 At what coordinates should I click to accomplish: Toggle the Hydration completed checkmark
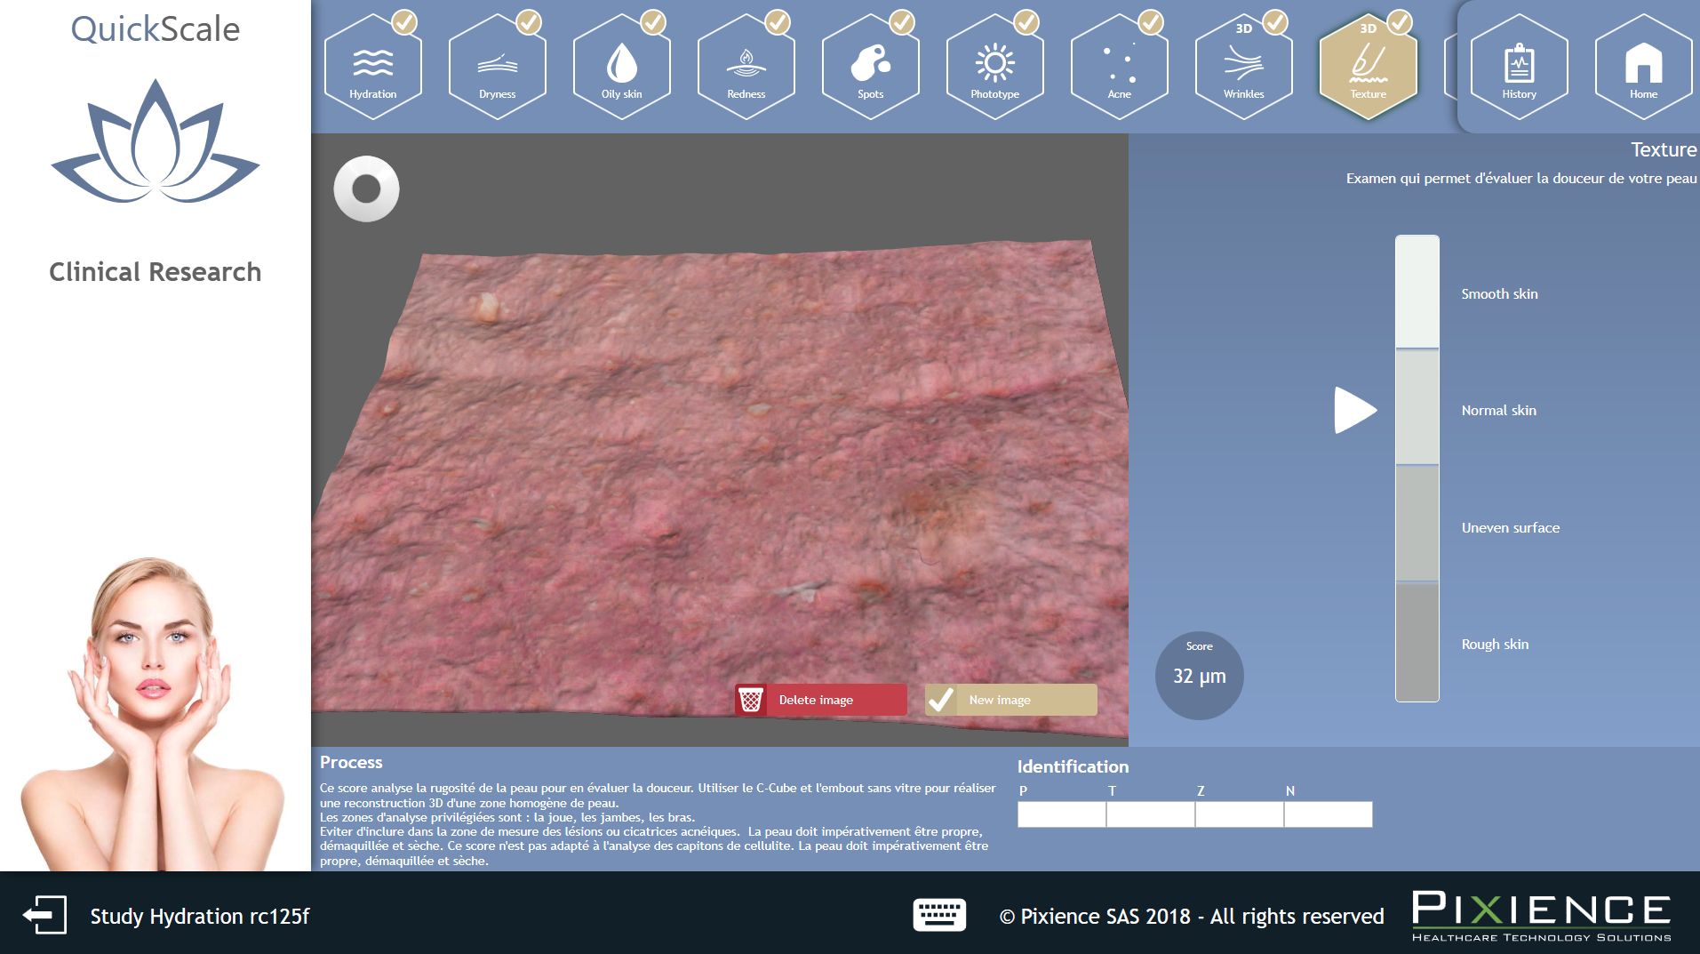point(406,20)
